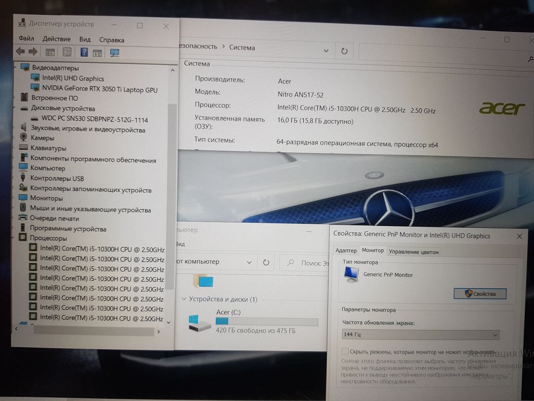Click the scan for hardware changes monitor icon
The height and width of the screenshot is (401, 534).
(115, 53)
